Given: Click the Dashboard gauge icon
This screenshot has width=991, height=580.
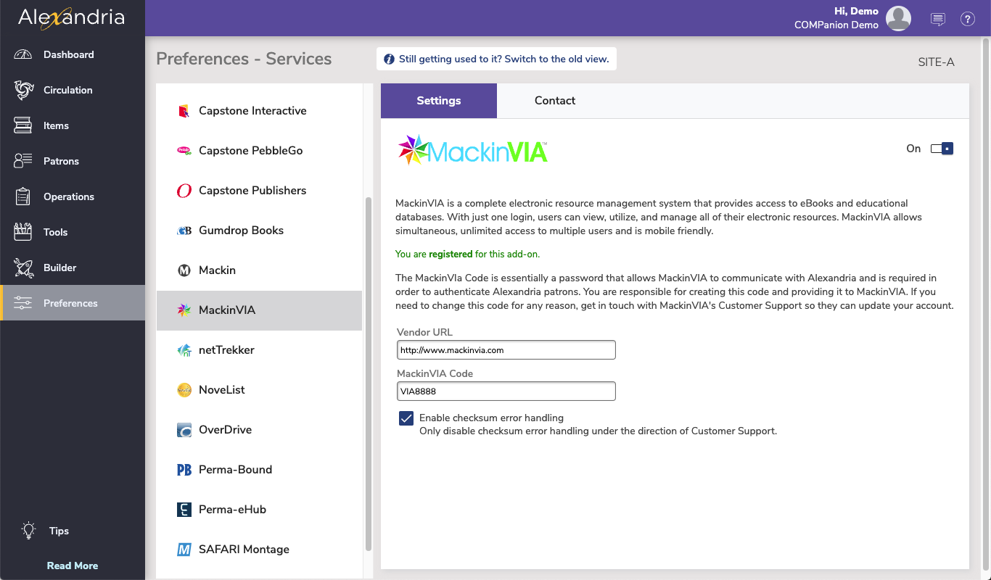Looking at the screenshot, I should tap(23, 54).
